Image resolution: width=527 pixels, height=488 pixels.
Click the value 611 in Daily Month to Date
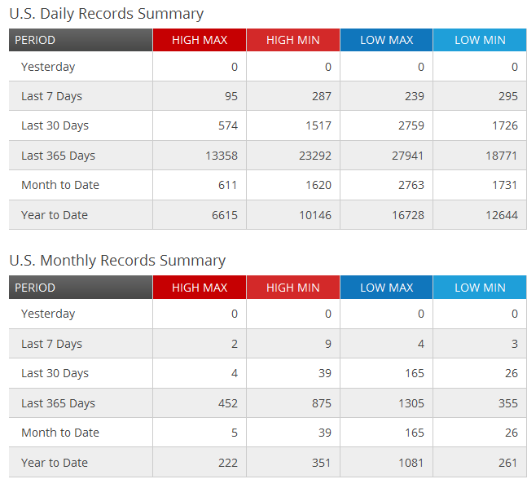click(x=228, y=185)
